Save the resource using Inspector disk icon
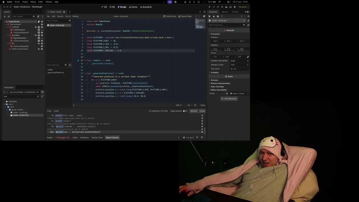Viewport: 359px width, 202px height. coord(218,16)
